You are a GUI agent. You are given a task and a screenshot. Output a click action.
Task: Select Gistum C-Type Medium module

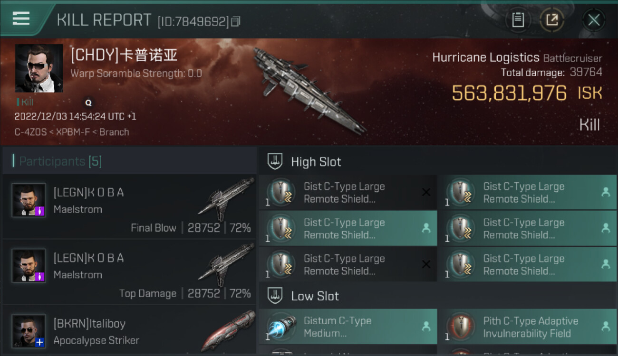click(x=348, y=327)
